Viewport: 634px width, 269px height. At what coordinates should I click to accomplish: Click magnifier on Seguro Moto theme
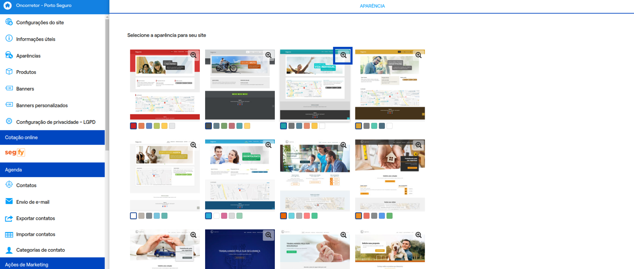coord(268,55)
